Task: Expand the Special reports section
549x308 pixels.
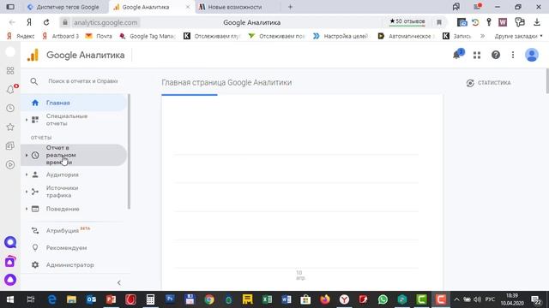Action: click(27, 120)
